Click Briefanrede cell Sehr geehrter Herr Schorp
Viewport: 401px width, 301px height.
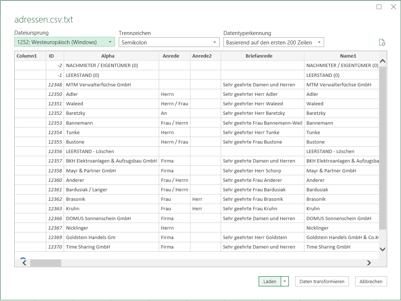tap(263, 171)
